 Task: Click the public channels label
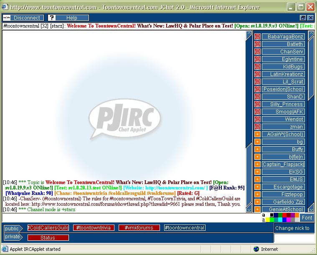13,229
